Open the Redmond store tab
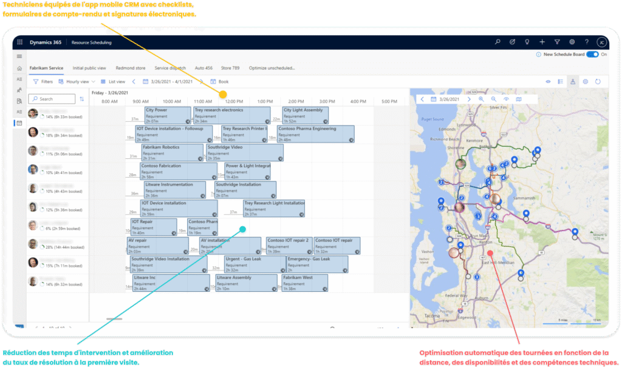 click(131, 68)
